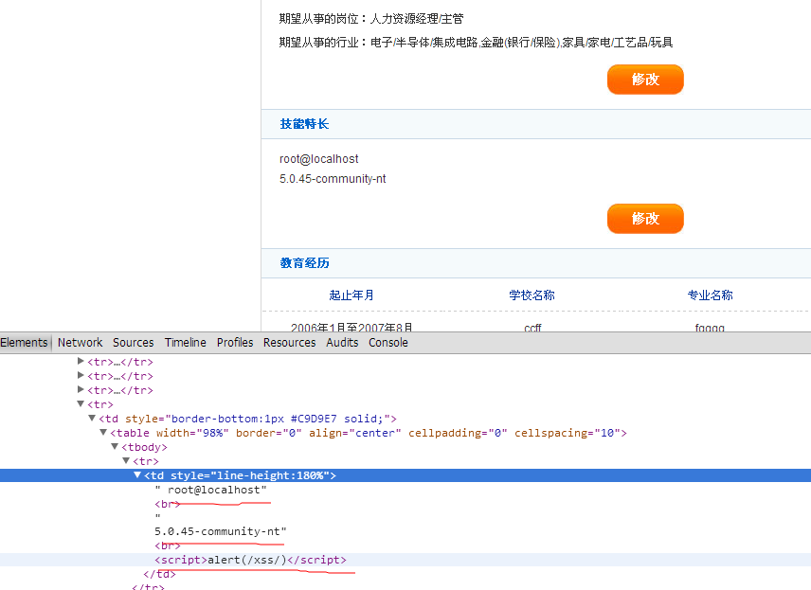Screen dimensions: 811x590
Task: Collapse the selected td line-height node
Action: click(x=137, y=474)
